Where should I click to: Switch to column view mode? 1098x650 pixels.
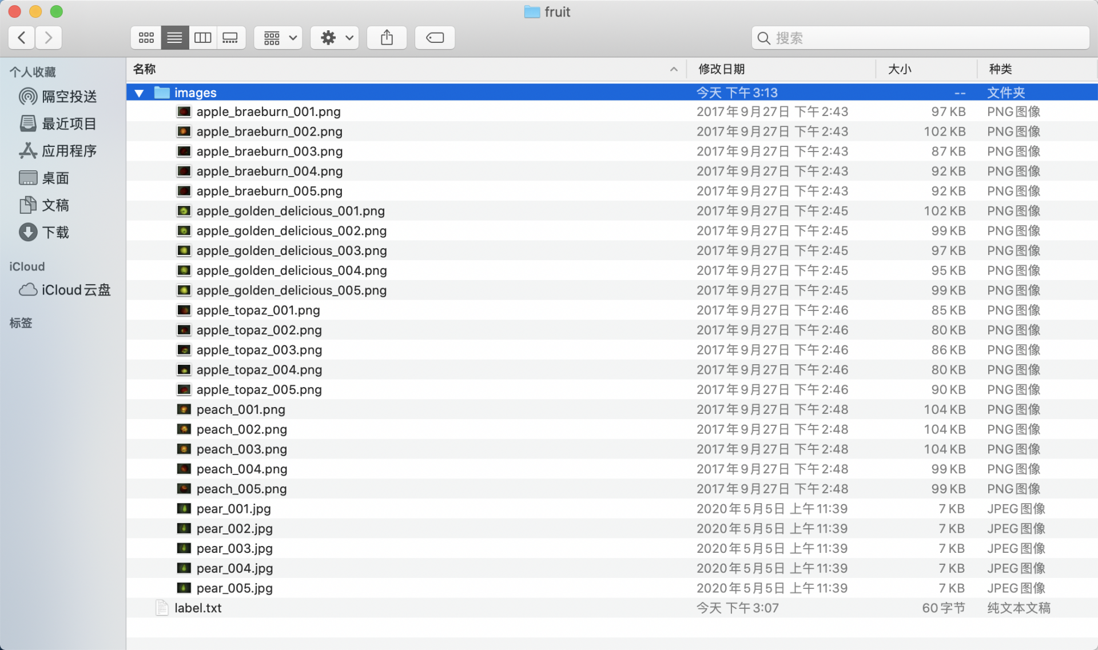[x=202, y=38]
